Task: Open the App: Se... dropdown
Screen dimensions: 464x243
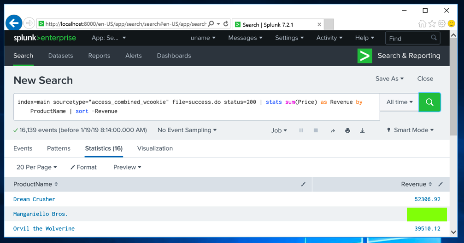Action: [109, 38]
